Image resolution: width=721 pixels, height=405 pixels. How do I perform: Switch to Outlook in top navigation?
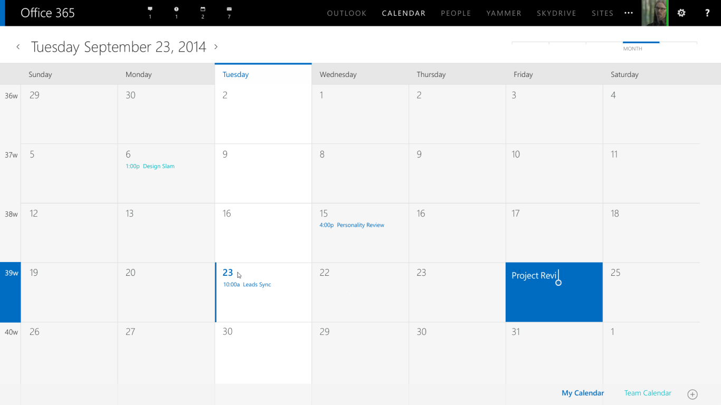347,13
